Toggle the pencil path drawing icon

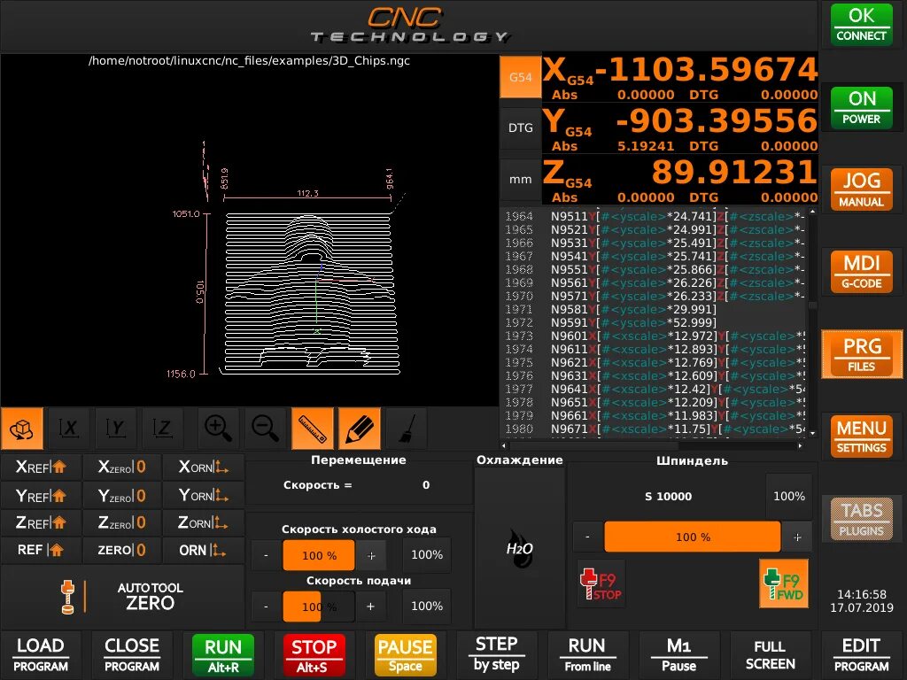coord(360,429)
